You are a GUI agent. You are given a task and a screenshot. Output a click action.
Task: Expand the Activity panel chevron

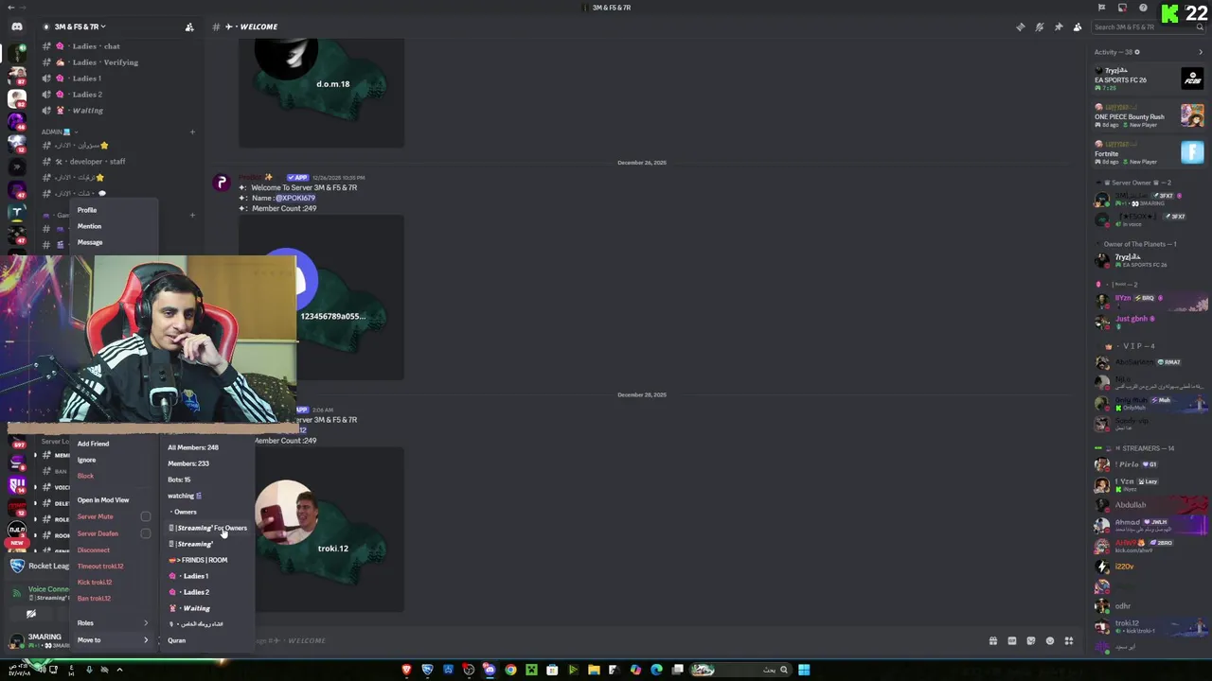(1201, 52)
